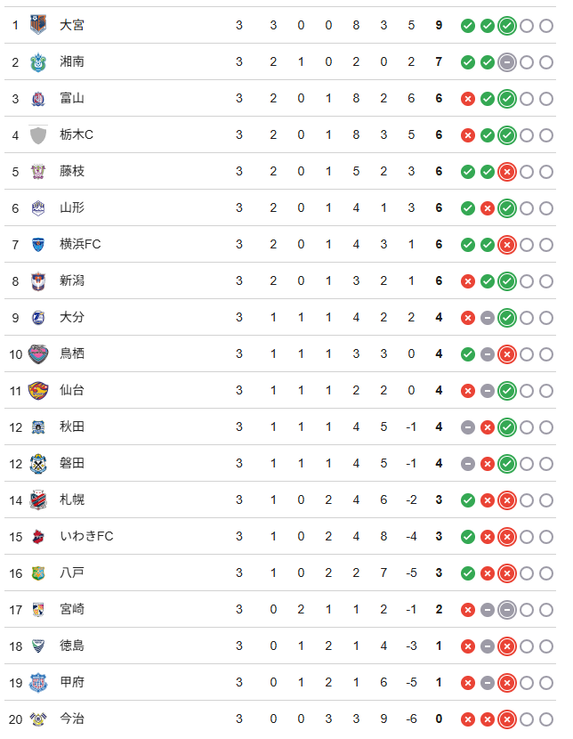Click the 鳥栖 team crest
Image resolution: width=573 pixels, height=739 pixels.
[38, 354]
